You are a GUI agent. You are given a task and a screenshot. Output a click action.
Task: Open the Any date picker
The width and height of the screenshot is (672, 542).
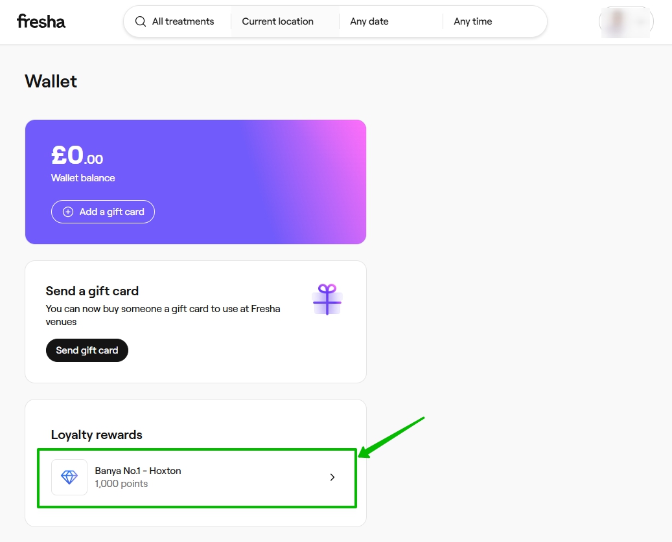click(369, 21)
